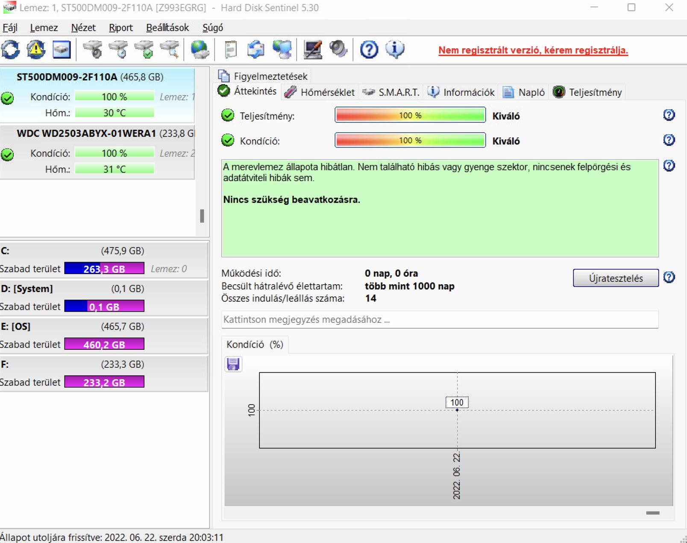Click the '0 nap, 0 óra' value
Screen dimensions: 687x543
391,273
